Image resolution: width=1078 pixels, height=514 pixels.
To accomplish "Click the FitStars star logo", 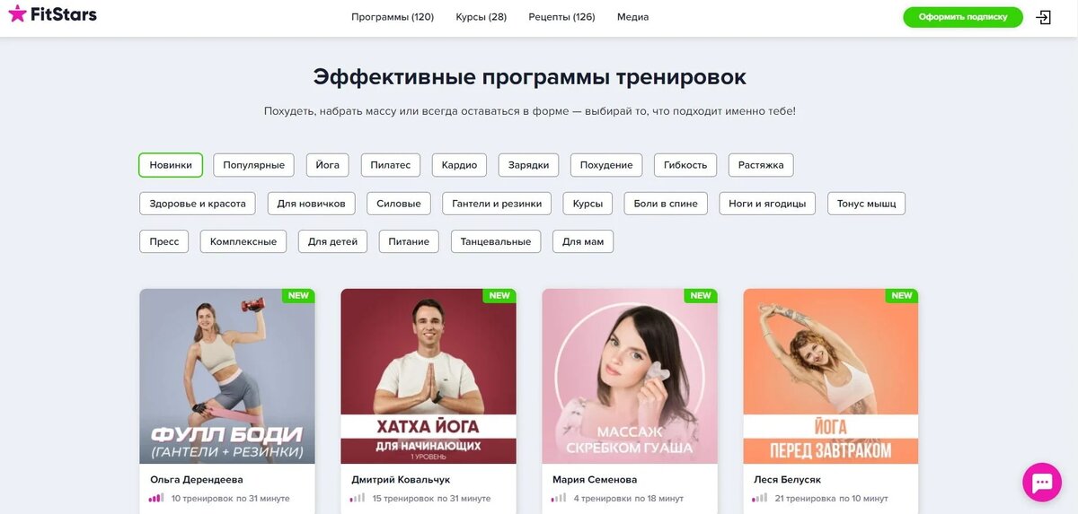I will point(17,13).
